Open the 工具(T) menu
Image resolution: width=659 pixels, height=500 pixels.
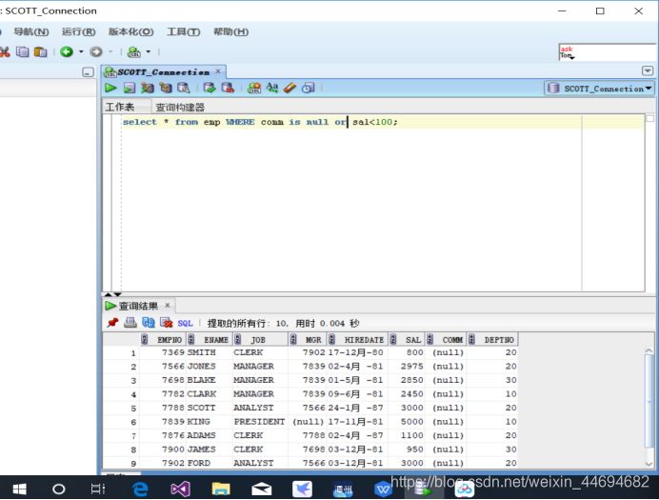pos(183,32)
